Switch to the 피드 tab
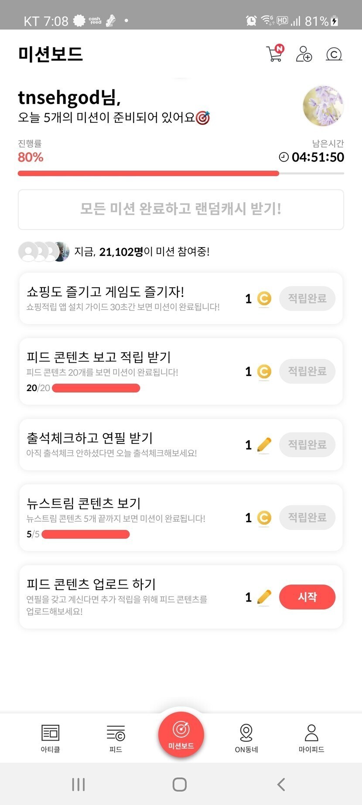The height and width of the screenshot is (805, 362). tap(116, 738)
